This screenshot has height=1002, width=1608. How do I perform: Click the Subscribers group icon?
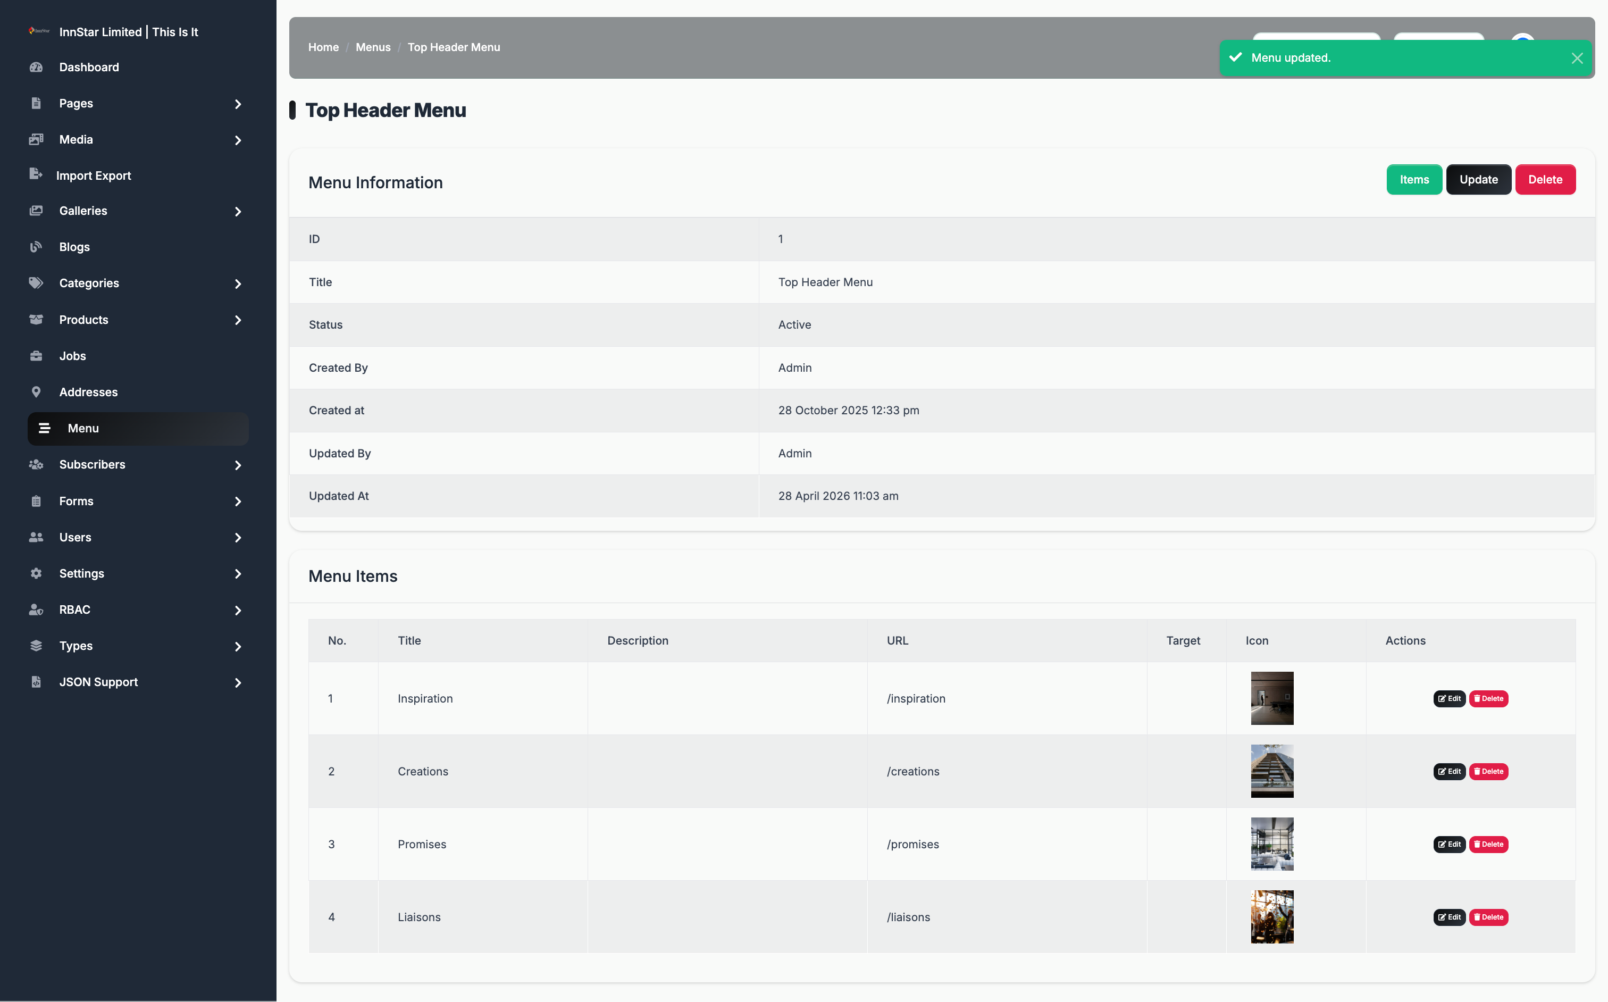[x=36, y=464]
